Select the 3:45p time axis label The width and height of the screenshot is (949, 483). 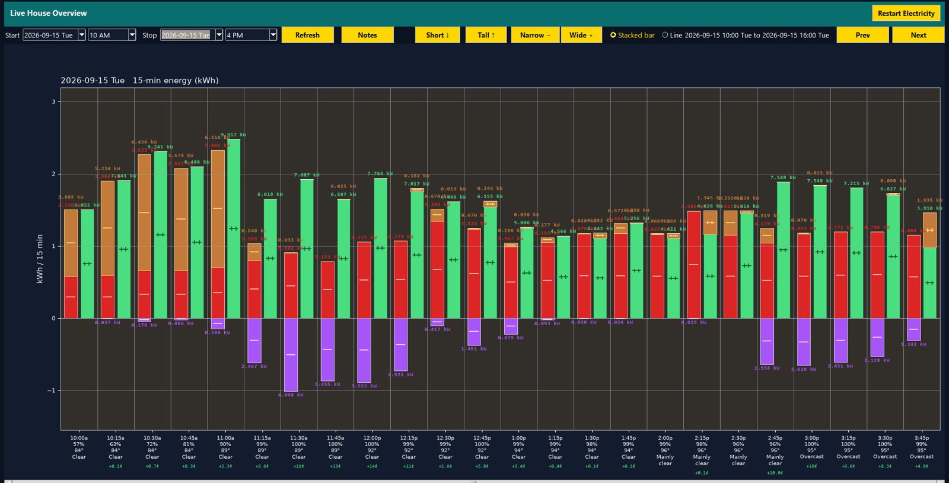click(922, 438)
